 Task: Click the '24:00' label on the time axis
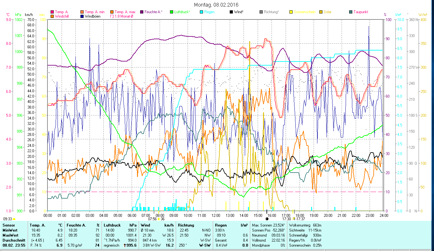point(384,215)
